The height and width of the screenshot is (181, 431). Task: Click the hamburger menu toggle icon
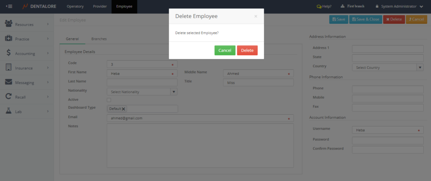click(x=9, y=6)
